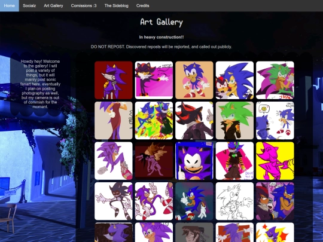Image resolution: width=323 pixels, height=242 pixels.
Task: Open the Sonic and Shadow purple background thumbnail
Action: tap(275, 201)
